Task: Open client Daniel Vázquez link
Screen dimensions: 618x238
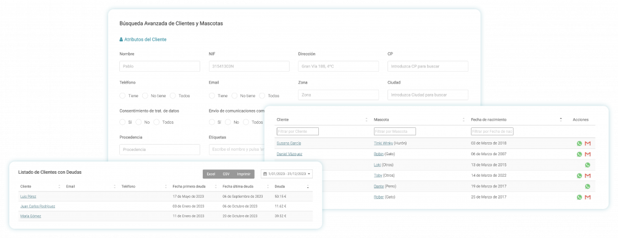Action: click(x=289, y=154)
